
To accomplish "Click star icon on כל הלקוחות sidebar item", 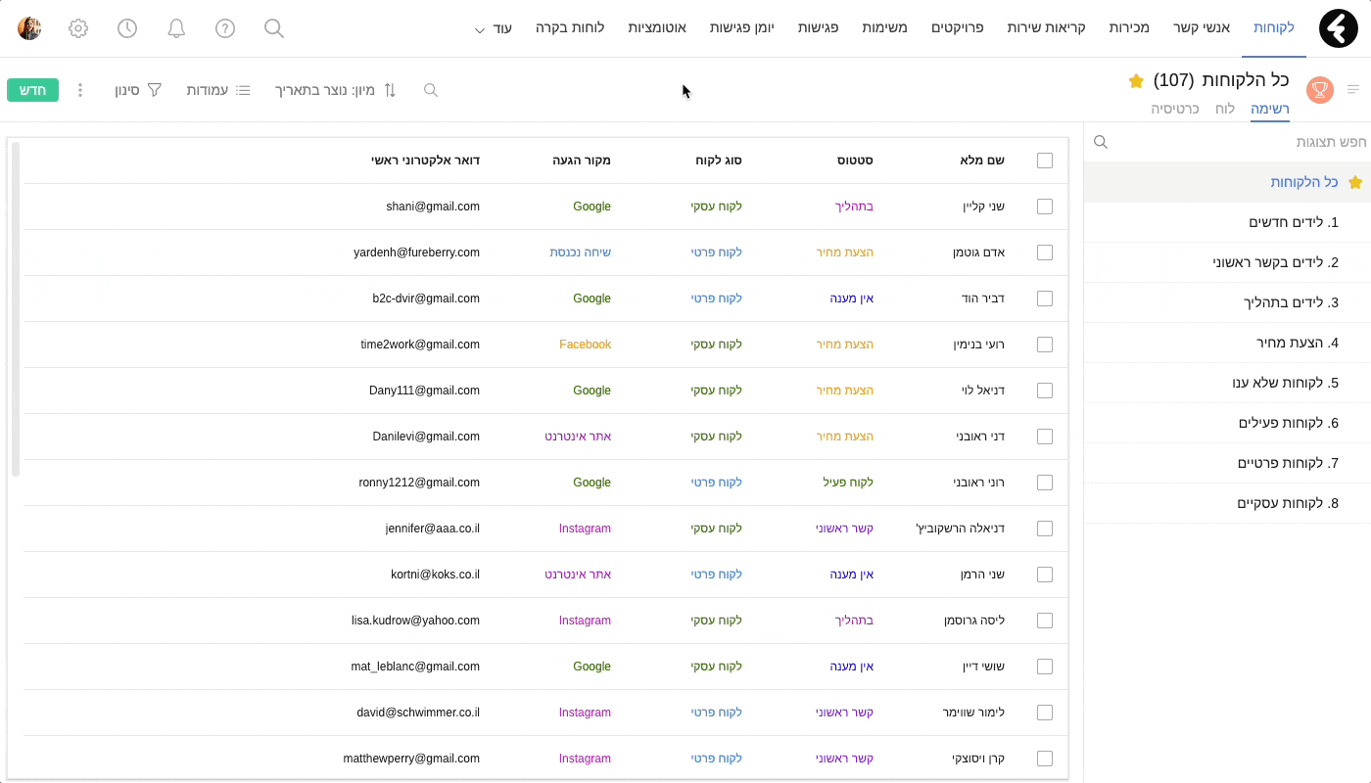I will point(1355,182).
